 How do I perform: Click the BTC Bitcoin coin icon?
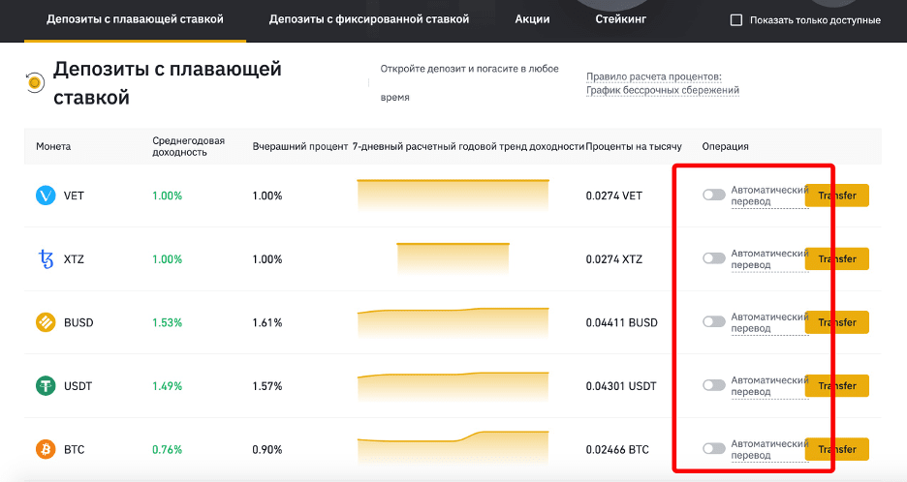[x=46, y=449]
